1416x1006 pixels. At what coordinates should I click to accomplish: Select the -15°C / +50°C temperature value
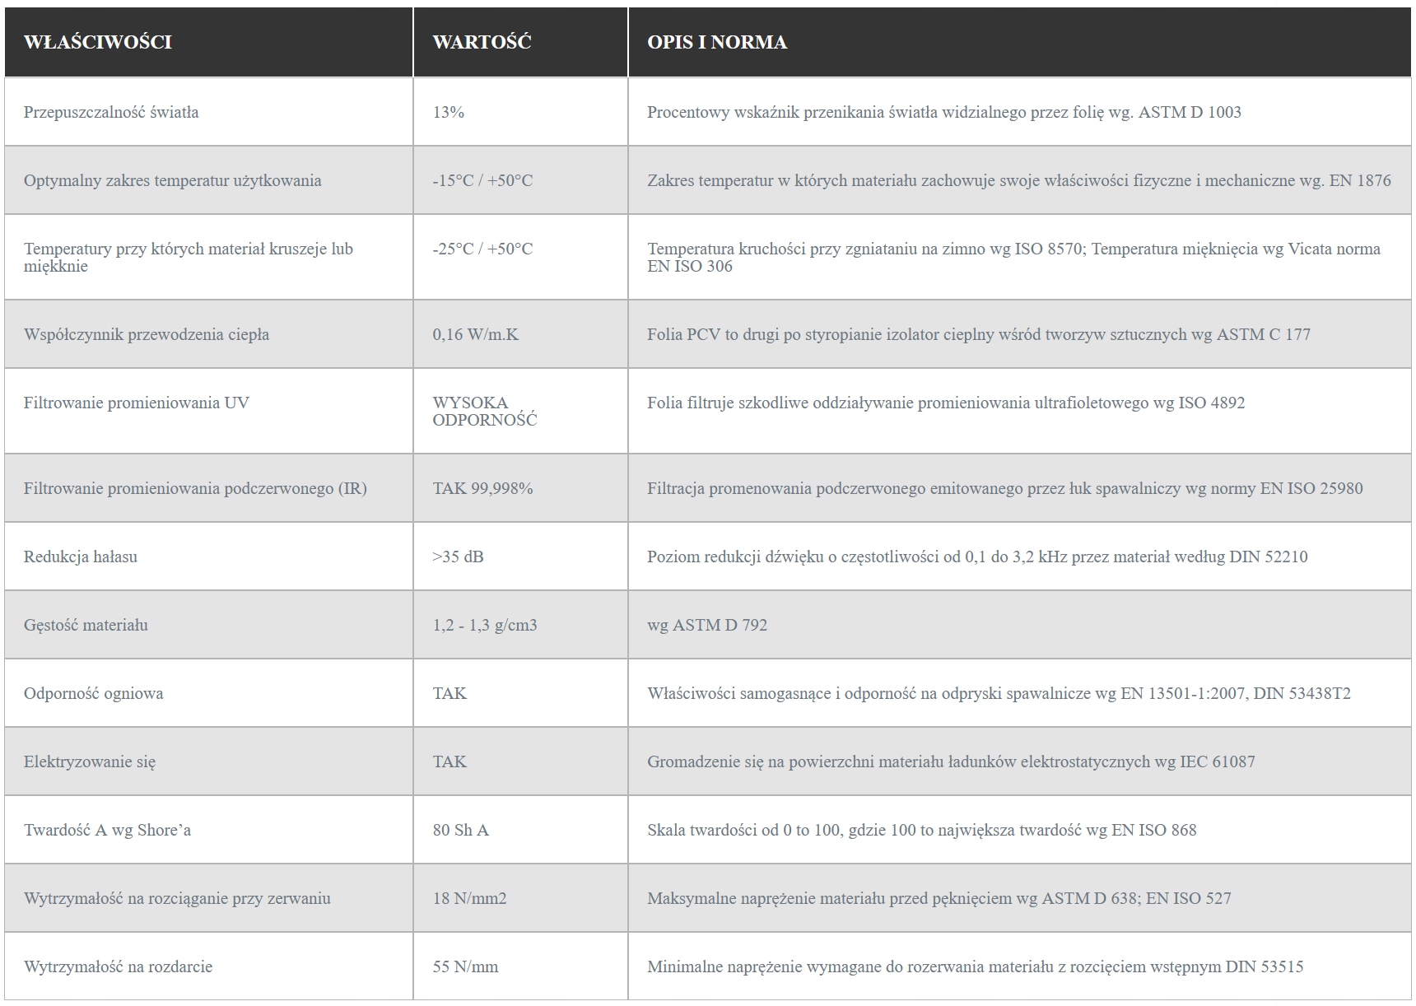point(482,180)
